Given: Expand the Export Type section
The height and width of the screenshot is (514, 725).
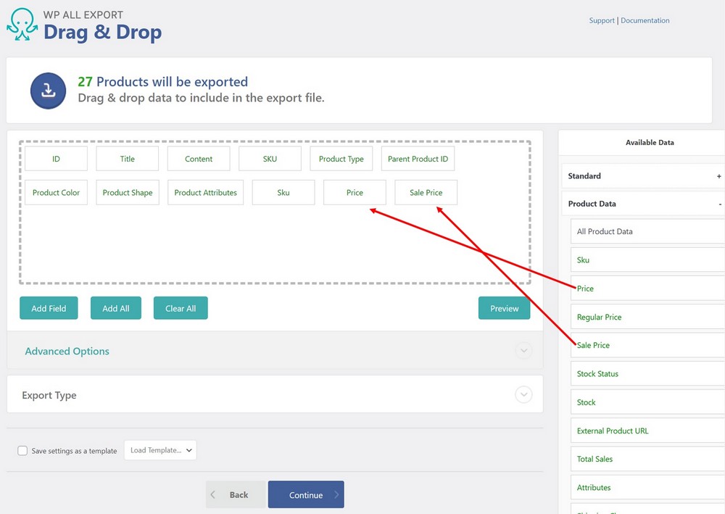Looking at the screenshot, I should pos(523,394).
